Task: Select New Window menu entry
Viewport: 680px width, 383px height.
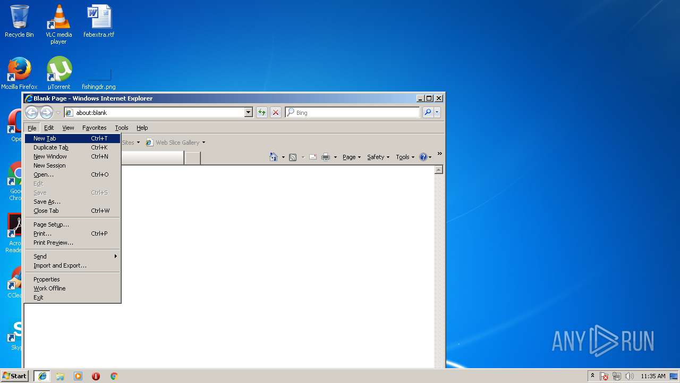Action: click(x=72, y=156)
